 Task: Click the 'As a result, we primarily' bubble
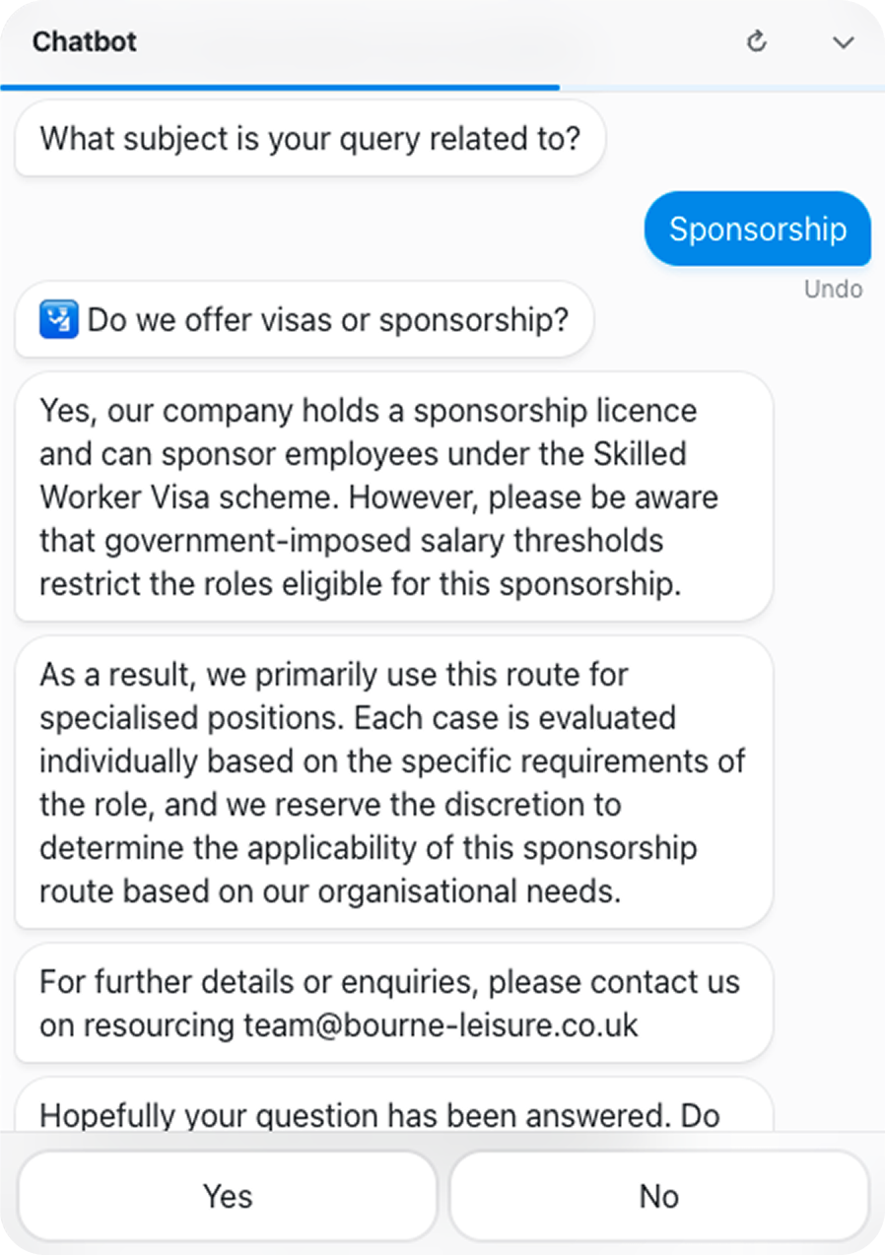pyautogui.click(x=394, y=782)
